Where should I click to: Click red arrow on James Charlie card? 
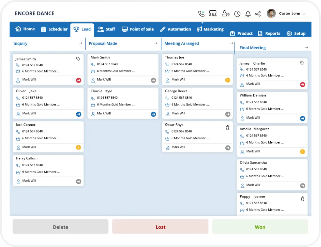pos(303,84)
